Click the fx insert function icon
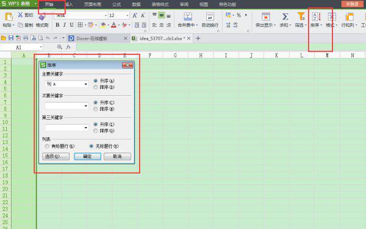Viewport: 366px width, 229px height. [x=68, y=47]
